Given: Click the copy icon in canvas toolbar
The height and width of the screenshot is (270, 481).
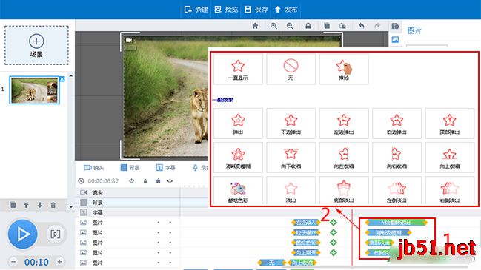Looking at the screenshot, I should 327,26.
